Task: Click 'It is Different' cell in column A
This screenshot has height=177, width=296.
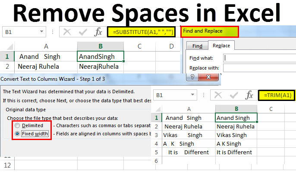Action: 189,152
